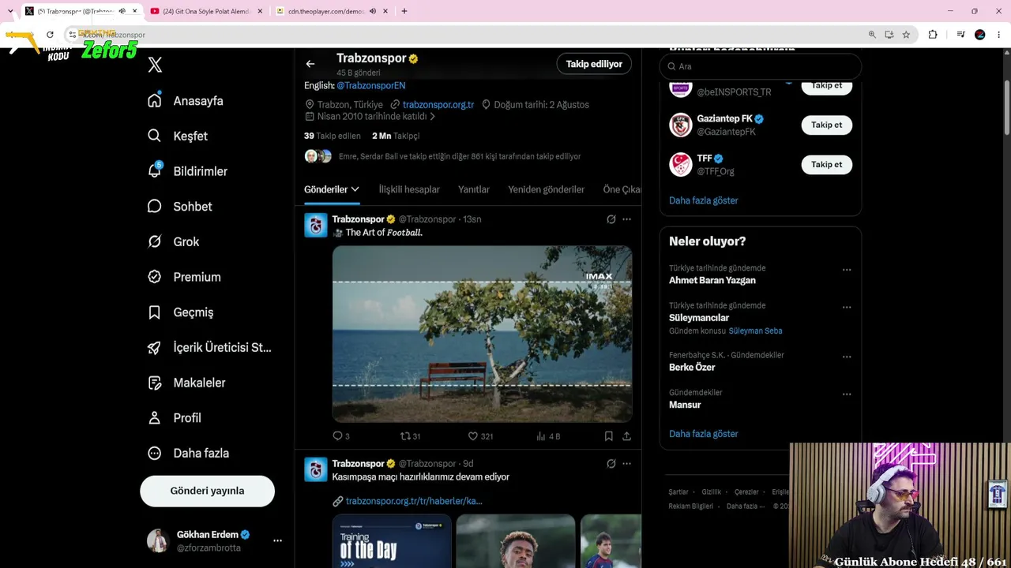Like The Art of Football post
The height and width of the screenshot is (568, 1011).
tap(480, 435)
